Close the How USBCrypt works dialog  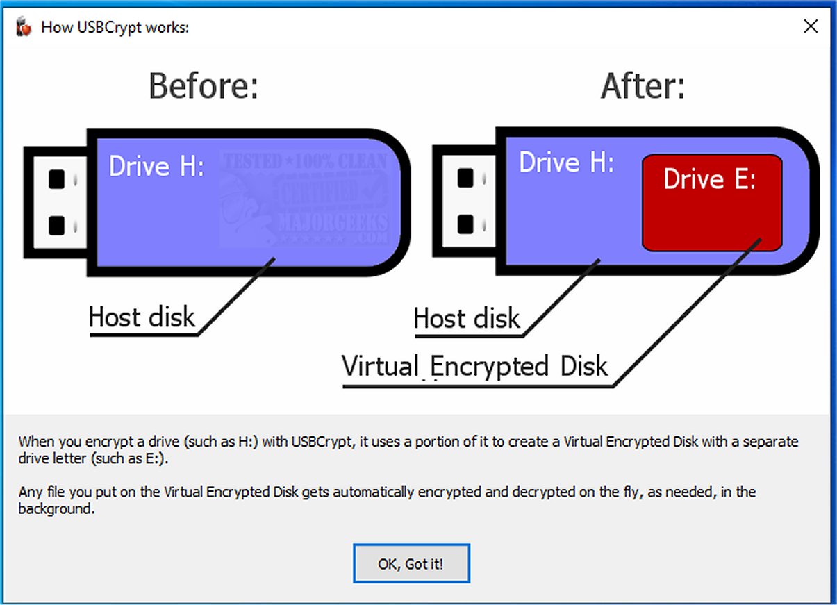pos(810,27)
